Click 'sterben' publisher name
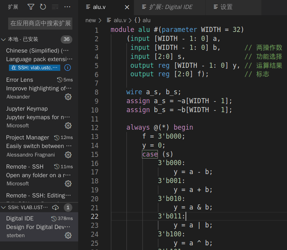The width and height of the screenshot is (287, 250). 16,236
